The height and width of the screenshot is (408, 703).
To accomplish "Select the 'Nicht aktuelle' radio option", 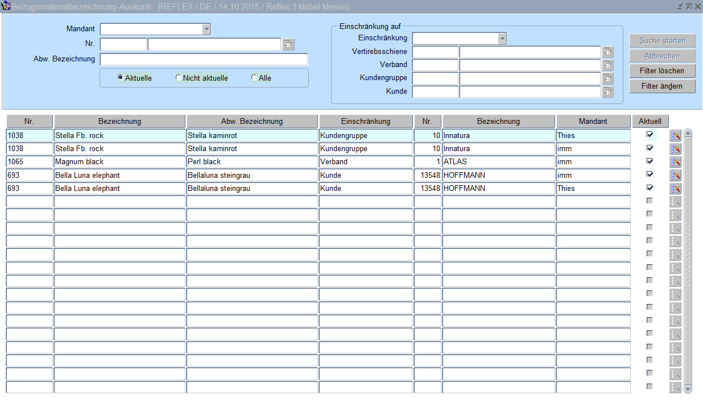I will (x=179, y=78).
